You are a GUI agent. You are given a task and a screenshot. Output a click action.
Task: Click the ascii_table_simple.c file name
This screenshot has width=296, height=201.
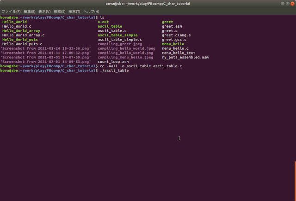120,40
